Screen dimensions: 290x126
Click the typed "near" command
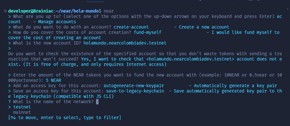109,11
